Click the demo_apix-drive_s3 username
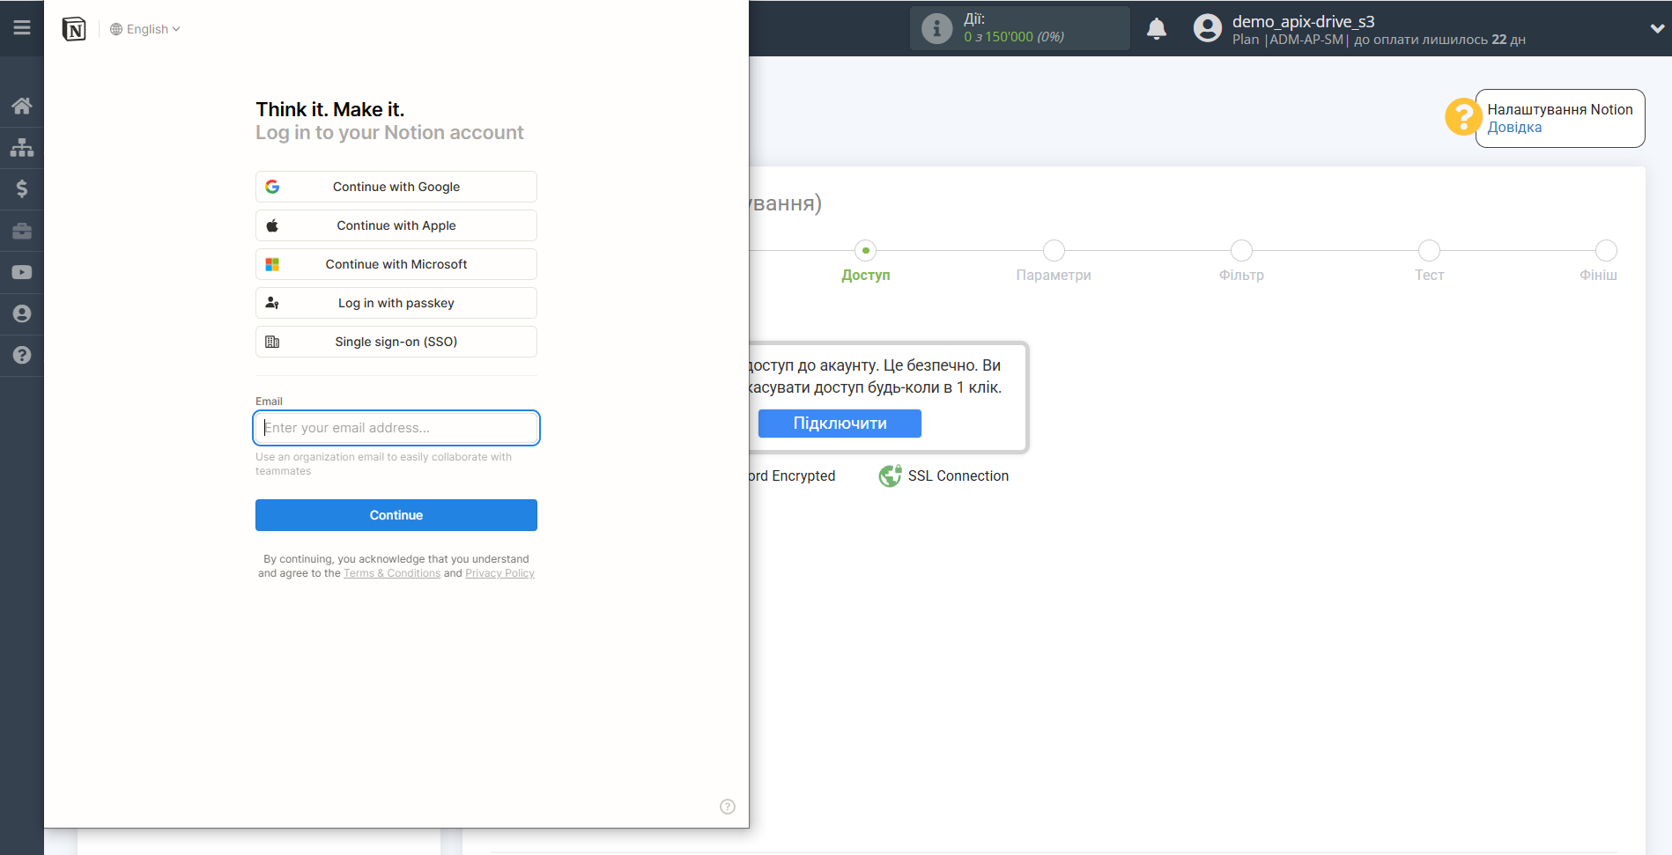This screenshot has width=1672, height=855. (1303, 21)
